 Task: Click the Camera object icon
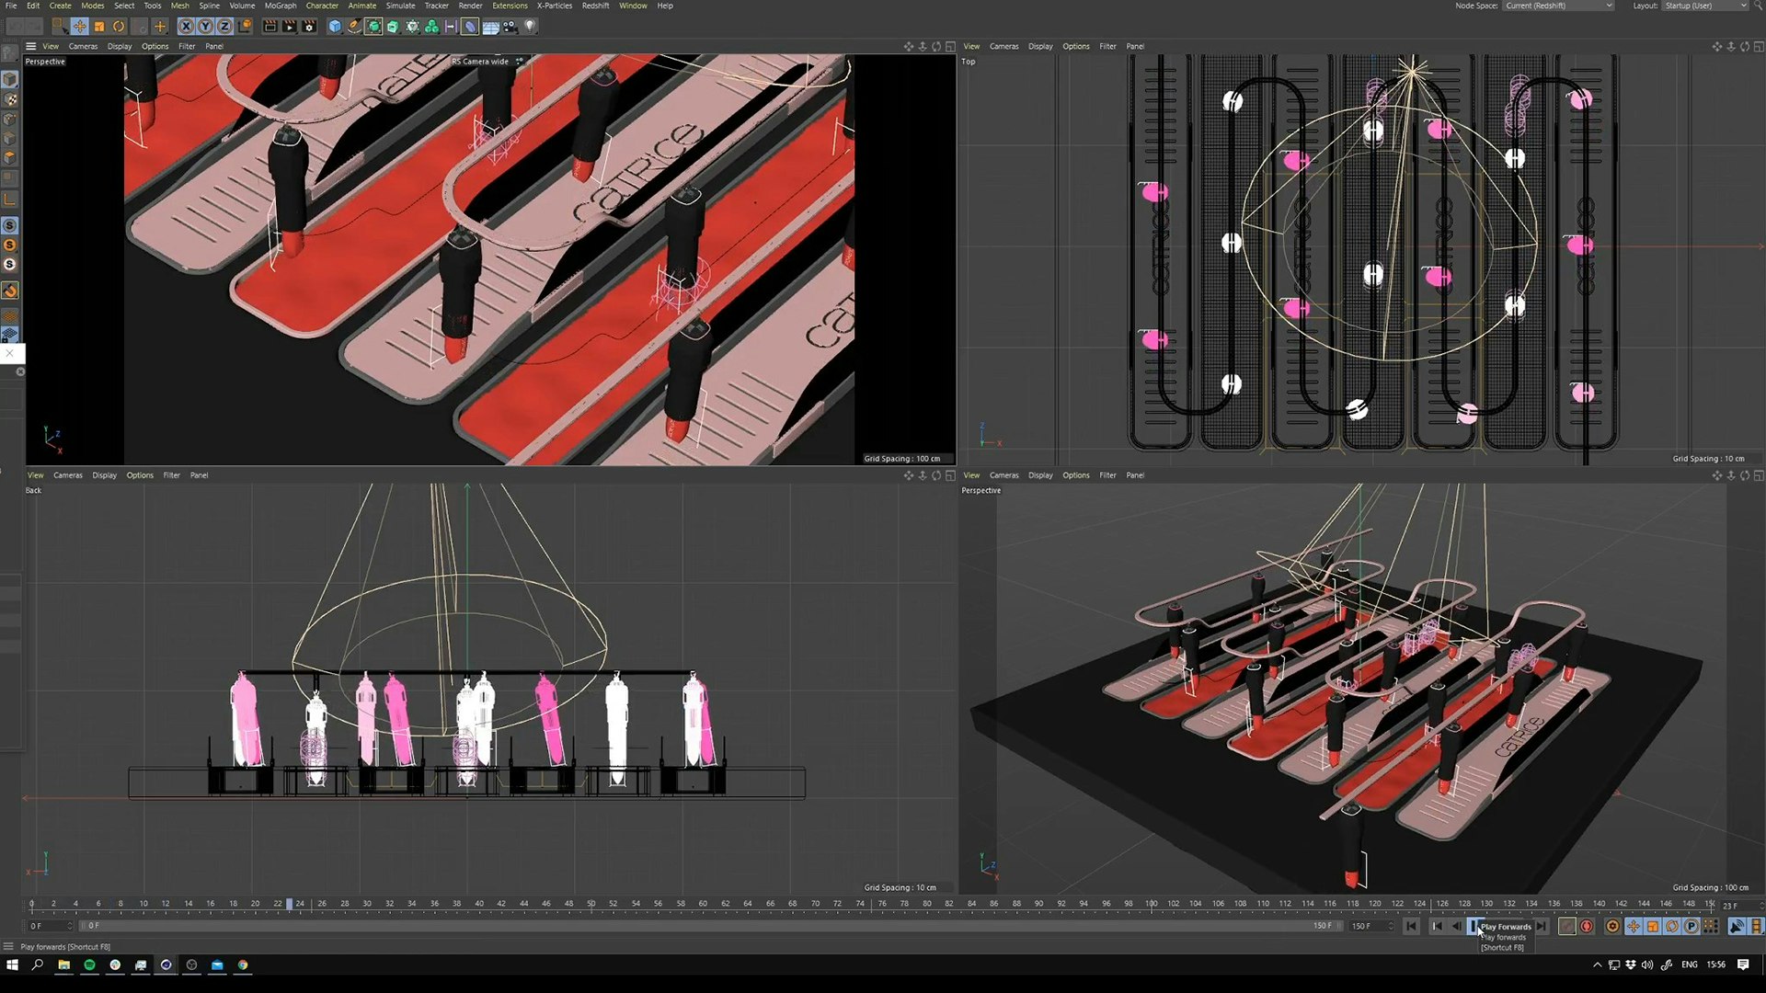click(510, 27)
